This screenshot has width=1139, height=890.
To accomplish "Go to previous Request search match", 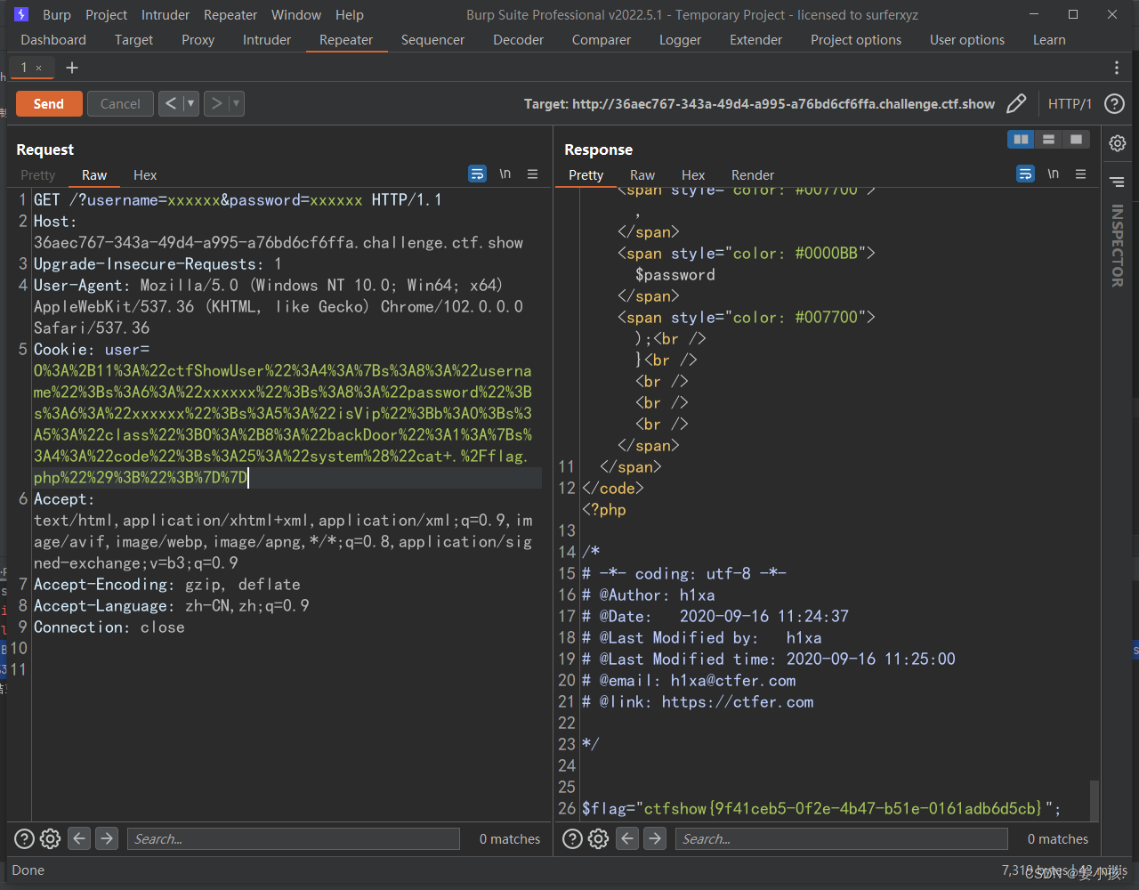I will tap(79, 838).
